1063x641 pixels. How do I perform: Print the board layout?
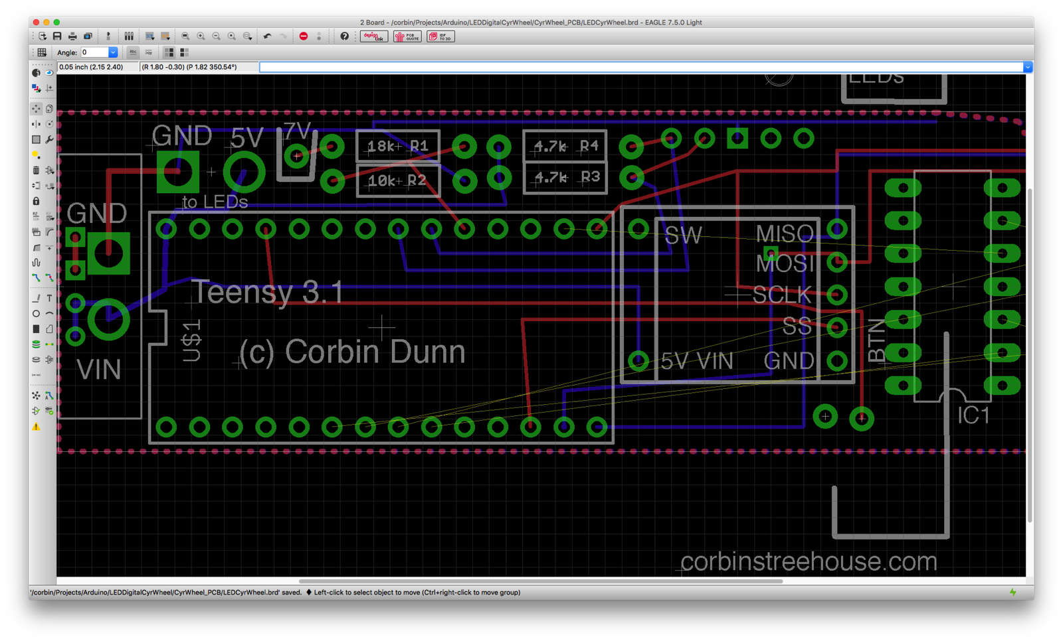(72, 36)
